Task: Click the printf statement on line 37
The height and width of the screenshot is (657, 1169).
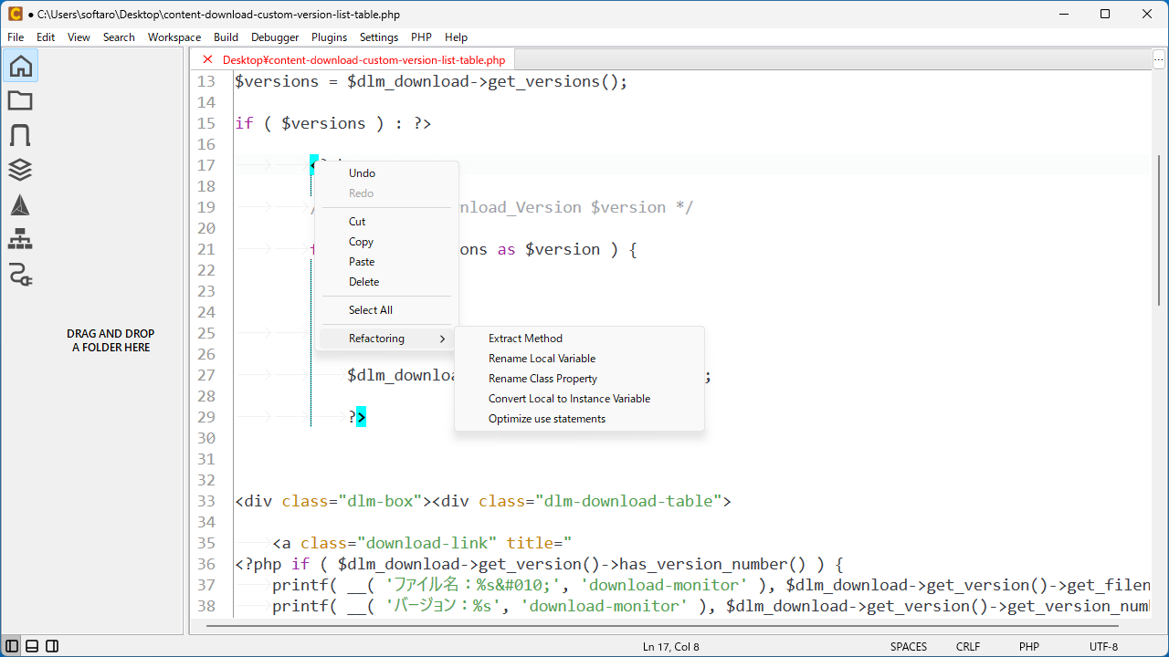Action: pos(711,585)
